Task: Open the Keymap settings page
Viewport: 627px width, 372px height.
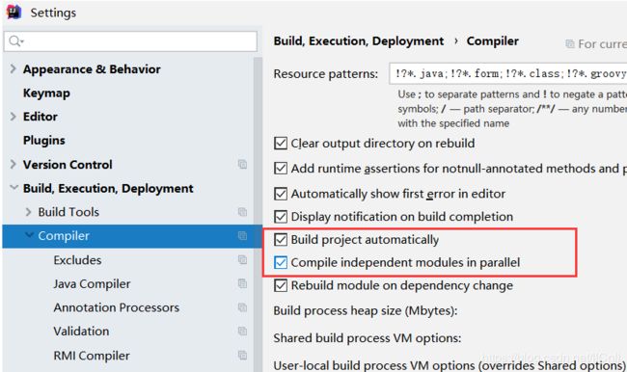Action: click(46, 93)
